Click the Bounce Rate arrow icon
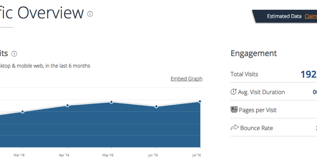 [x=234, y=127]
